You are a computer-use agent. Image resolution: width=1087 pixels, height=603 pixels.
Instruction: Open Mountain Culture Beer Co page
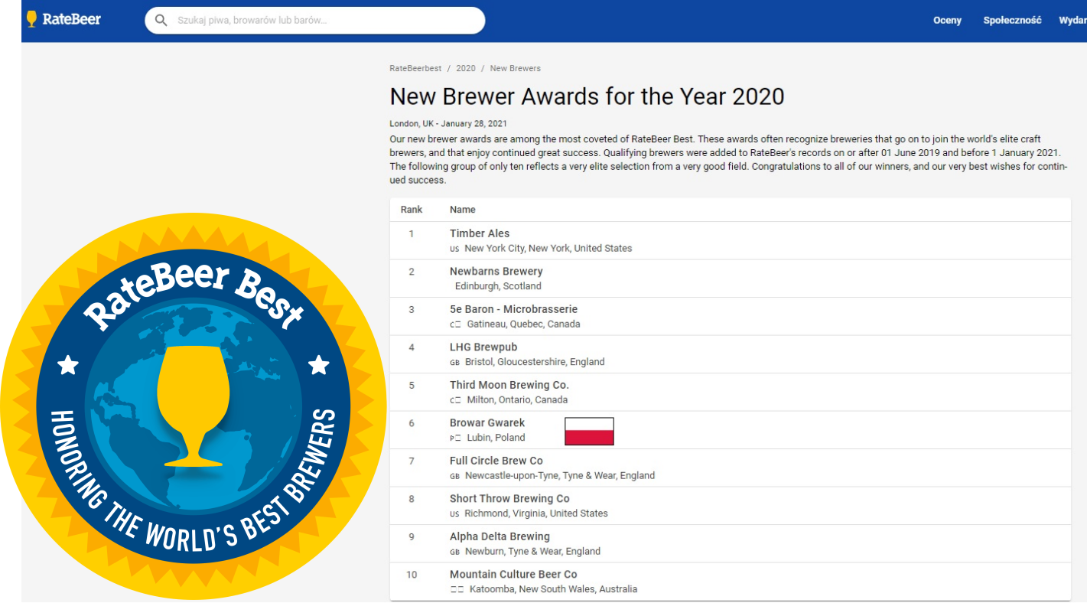[513, 575]
